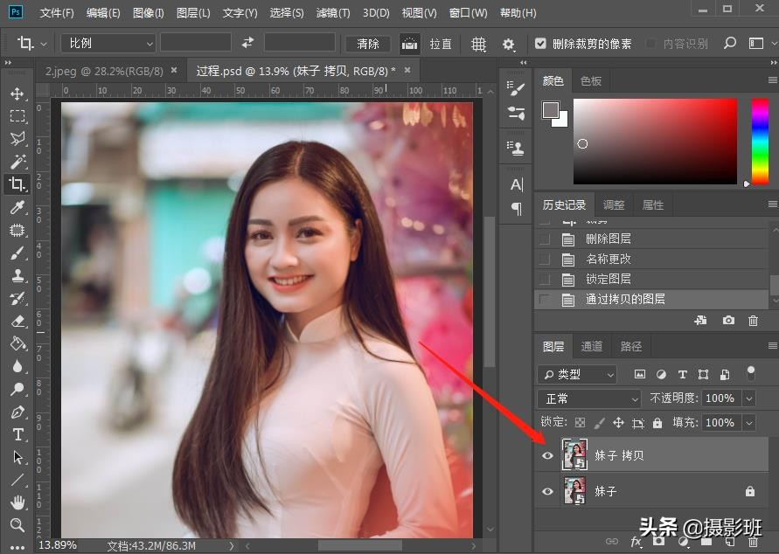The width and height of the screenshot is (779, 554).
Task: Select the Move tool
Action: coord(17,93)
